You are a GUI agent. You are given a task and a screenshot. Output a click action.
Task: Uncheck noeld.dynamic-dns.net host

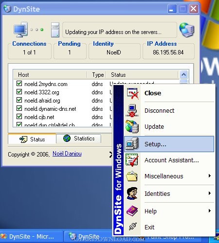tap(19, 108)
